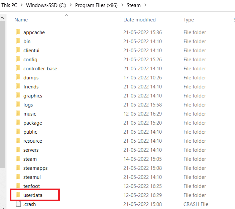Click the clientui folder icon

tap(18, 50)
